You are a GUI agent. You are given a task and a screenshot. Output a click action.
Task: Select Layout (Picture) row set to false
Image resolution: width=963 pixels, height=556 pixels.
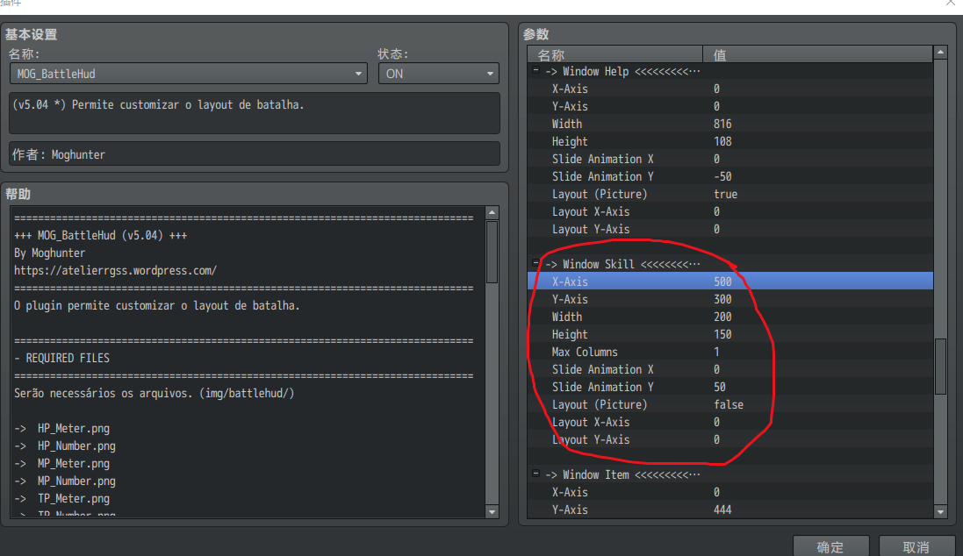coord(730,404)
